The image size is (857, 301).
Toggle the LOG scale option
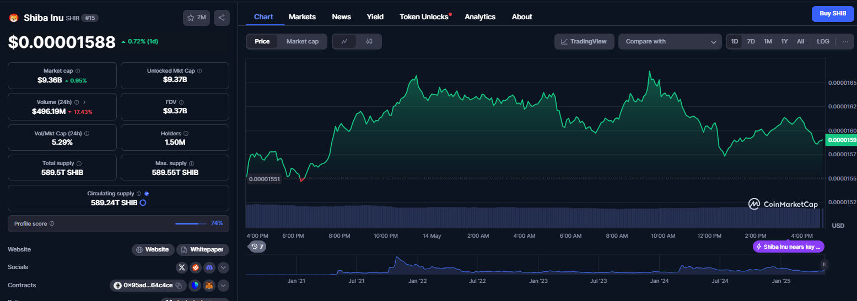coord(823,41)
